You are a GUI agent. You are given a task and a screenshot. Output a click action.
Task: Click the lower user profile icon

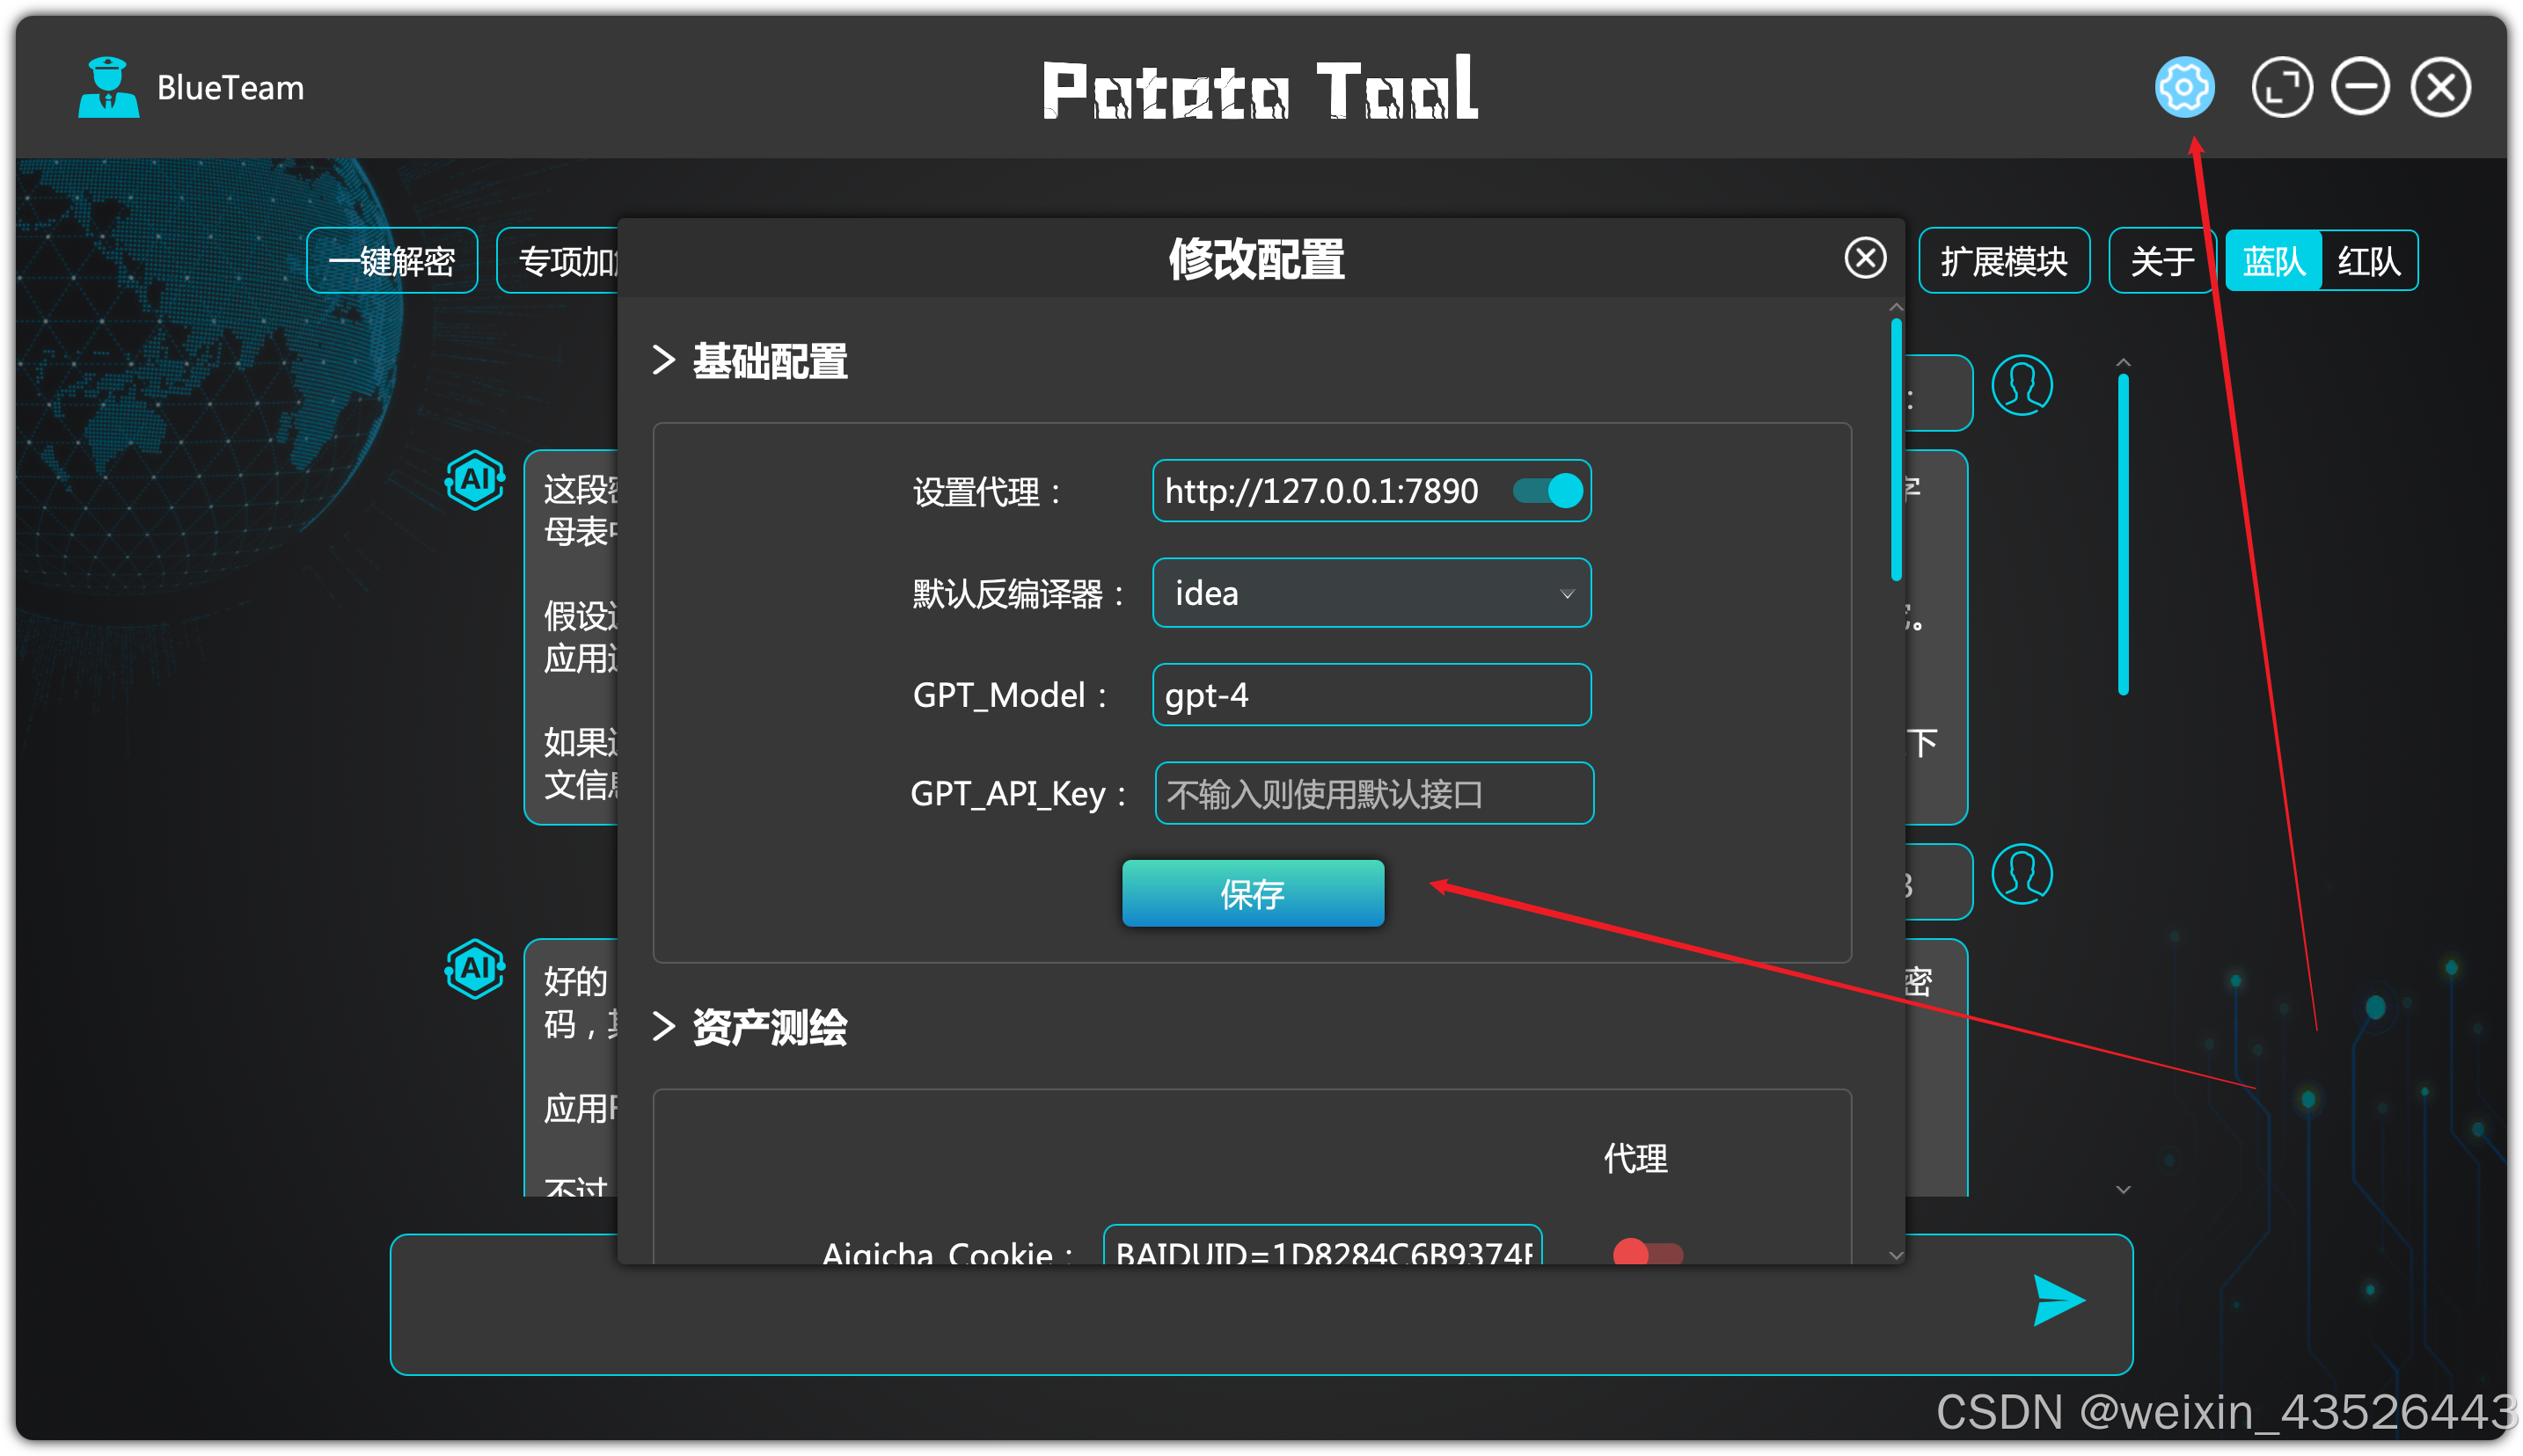pyautogui.click(x=2021, y=875)
